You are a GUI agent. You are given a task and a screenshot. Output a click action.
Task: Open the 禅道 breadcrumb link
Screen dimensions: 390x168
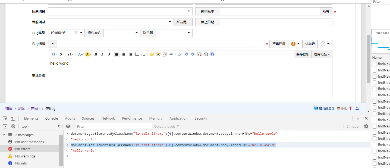(9, 108)
